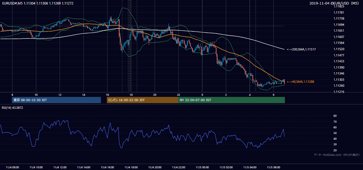
Task: Click price axis value 1.11303
Action: 339,80
